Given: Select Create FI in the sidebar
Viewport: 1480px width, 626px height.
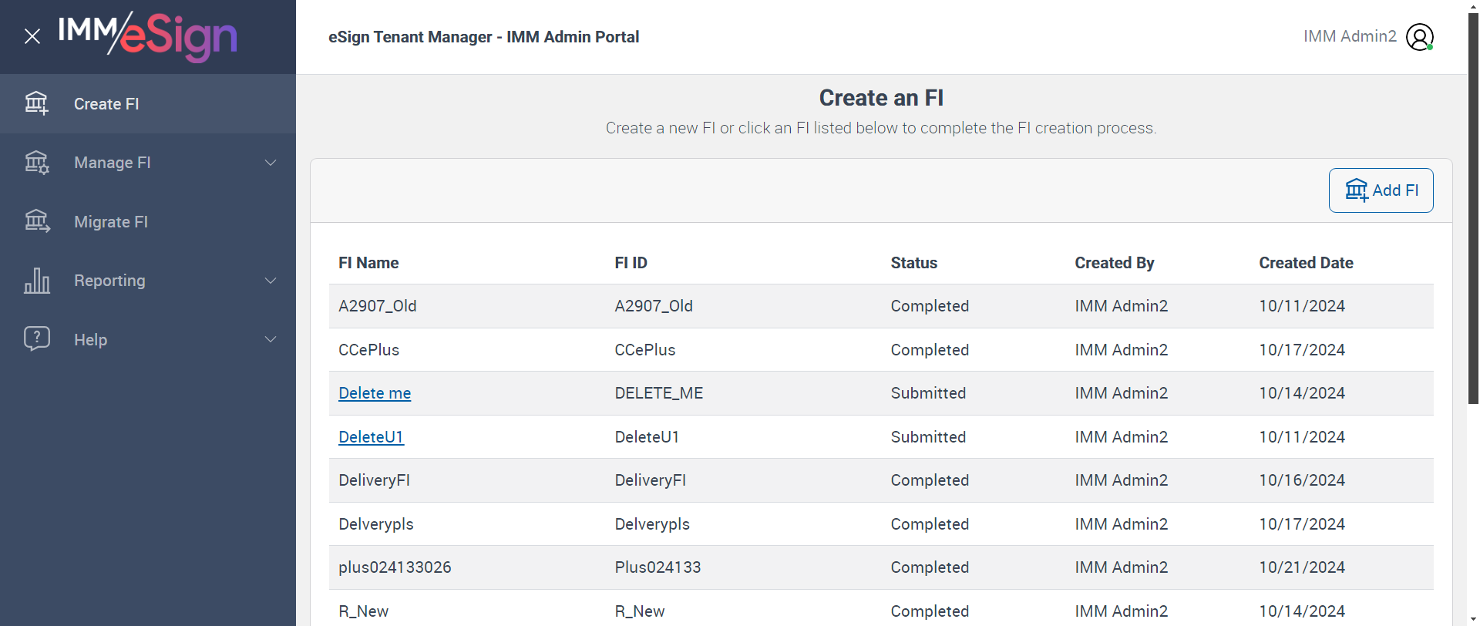Looking at the screenshot, I should (x=106, y=104).
